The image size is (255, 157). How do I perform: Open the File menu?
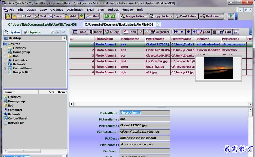click(12, 10)
